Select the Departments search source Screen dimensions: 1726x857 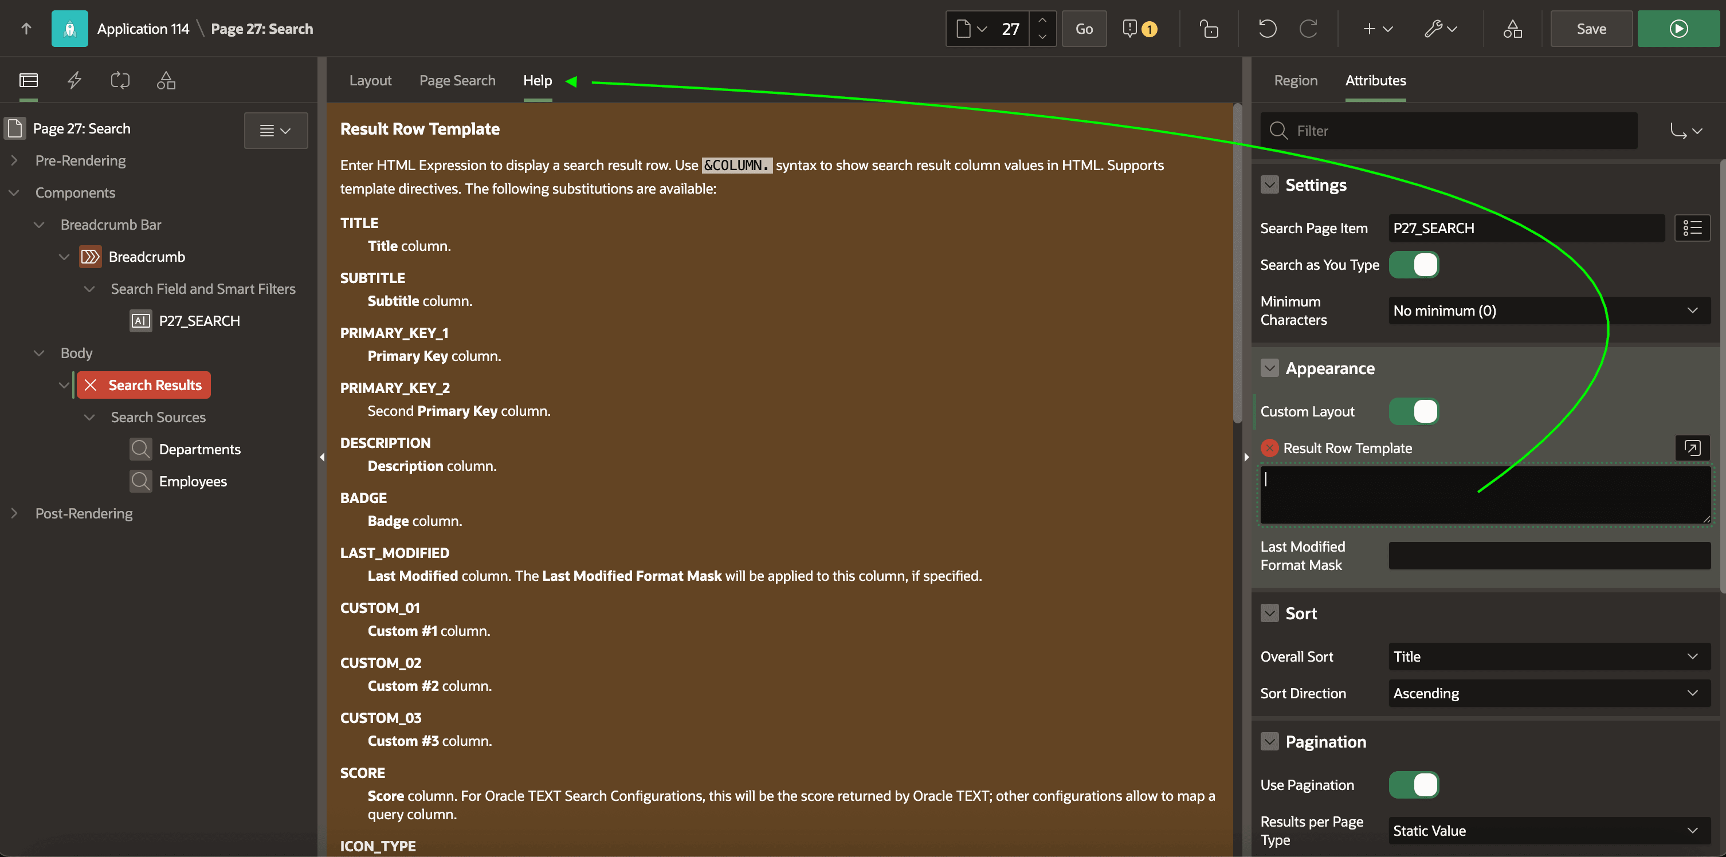point(199,449)
